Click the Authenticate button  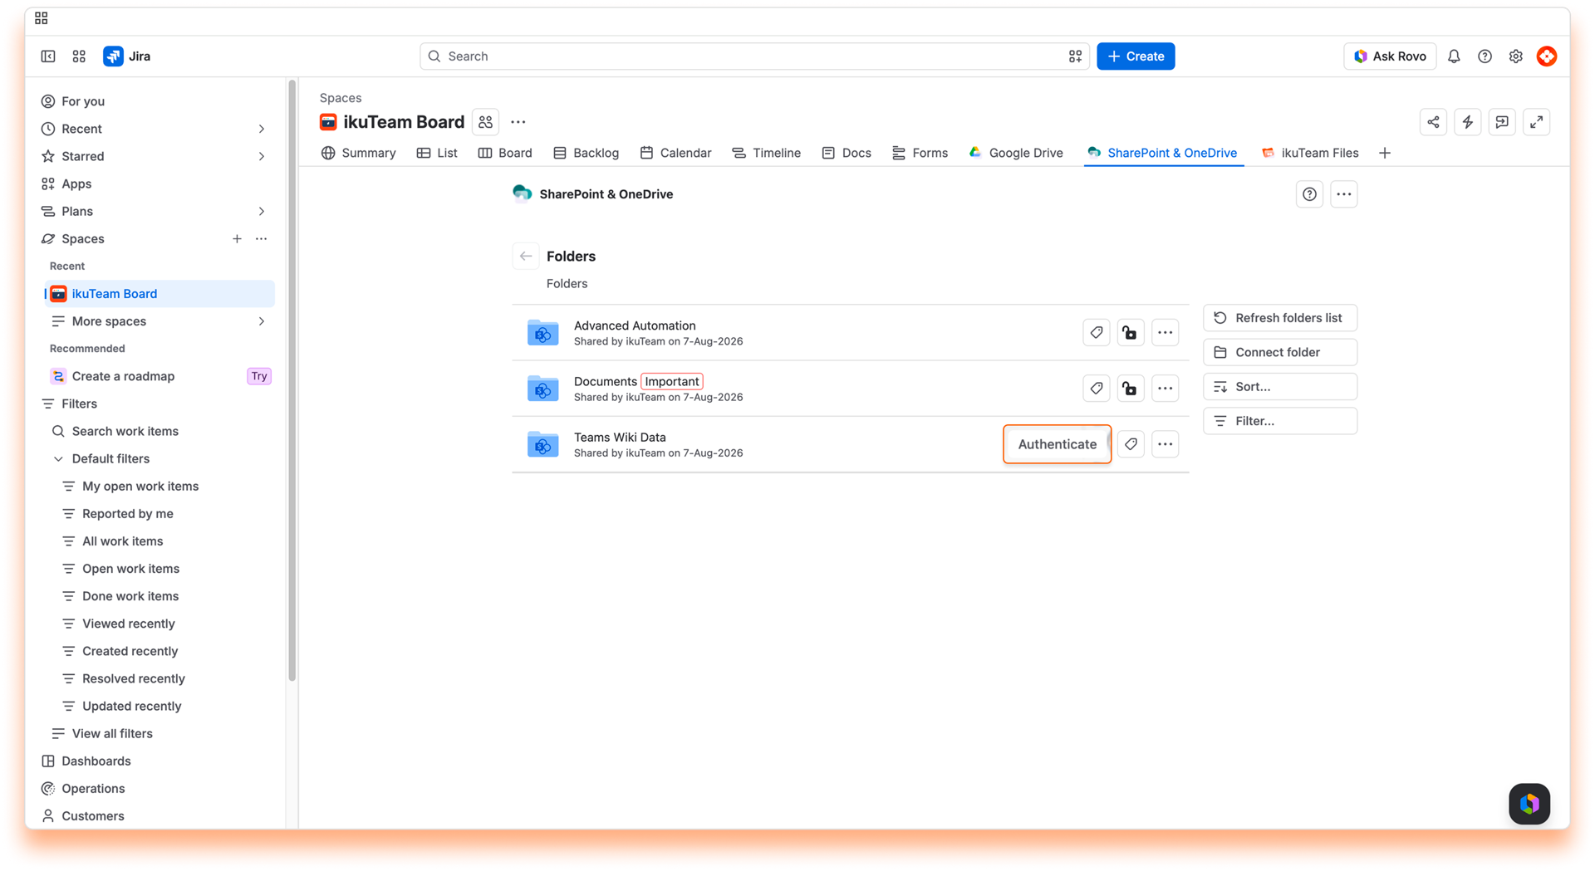click(x=1057, y=444)
